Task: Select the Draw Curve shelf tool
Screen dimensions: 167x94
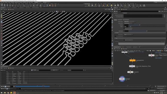Action: click(x=28, y=5)
